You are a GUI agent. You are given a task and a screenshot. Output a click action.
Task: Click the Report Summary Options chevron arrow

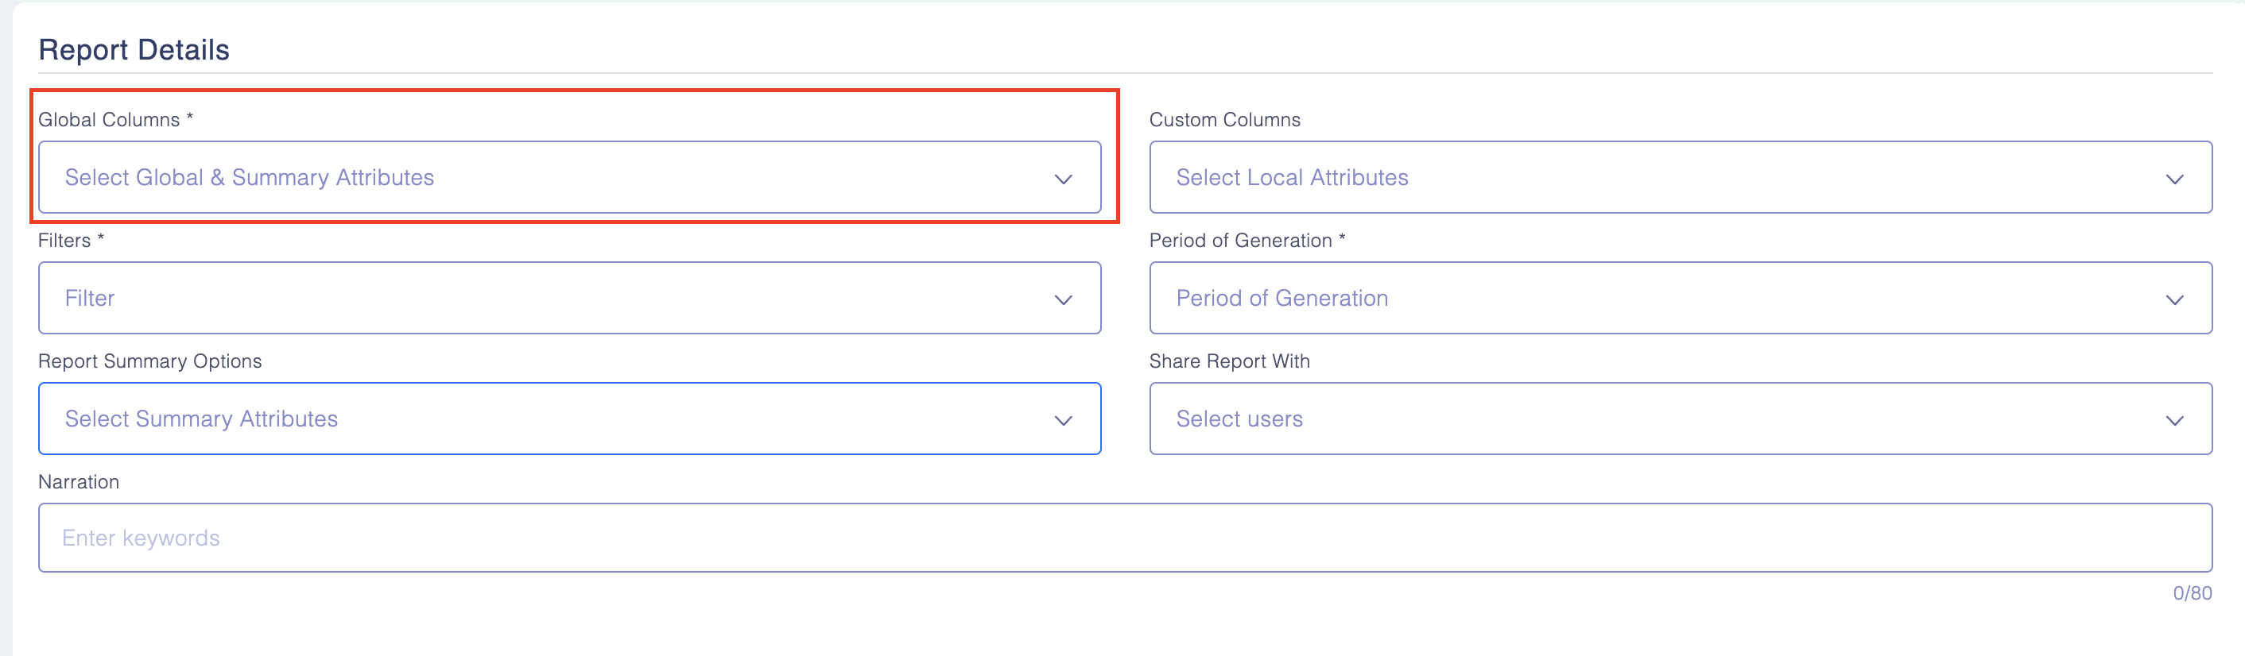pyautogui.click(x=1062, y=420)
